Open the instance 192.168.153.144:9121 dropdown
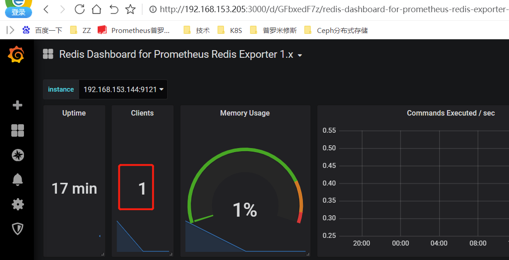509x260 pixels. click(x=123, y=89)
